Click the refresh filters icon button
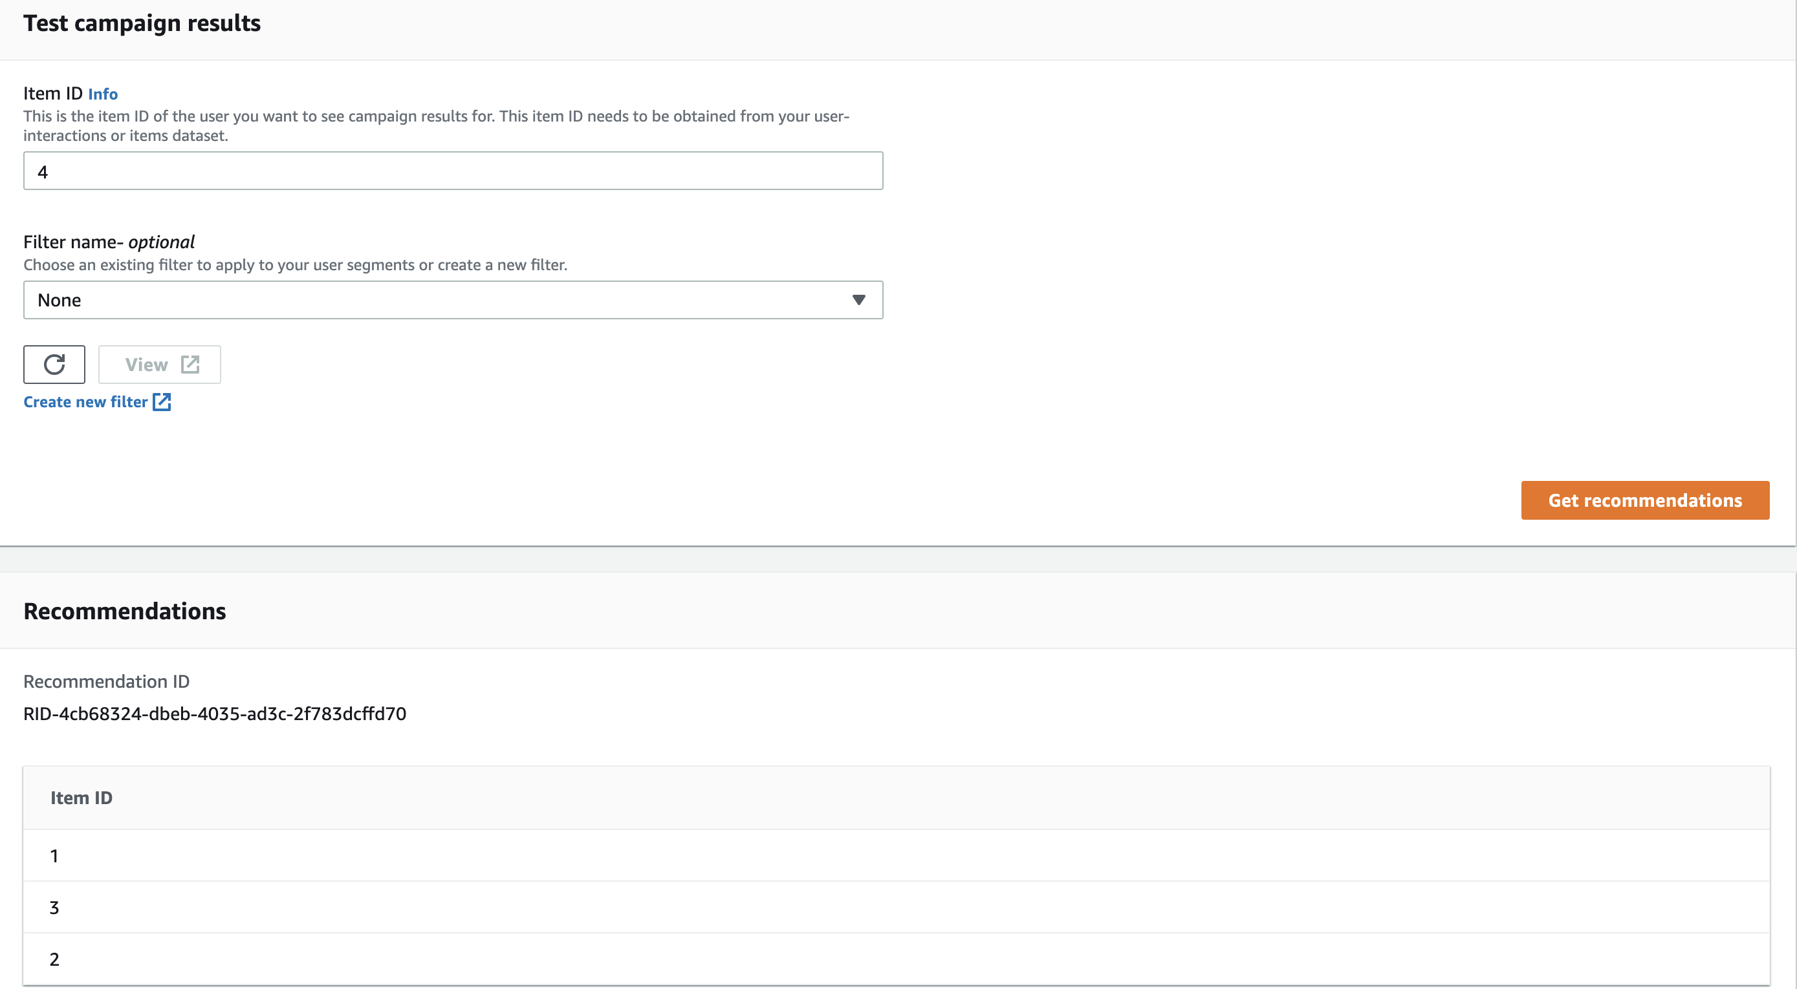This screenshot has height=989, width=1797. (54, 365)
